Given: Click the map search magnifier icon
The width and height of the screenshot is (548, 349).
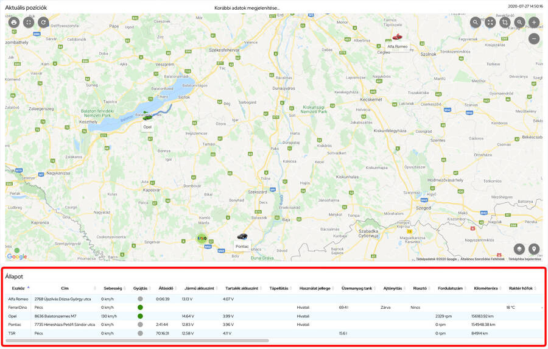Looking at the screenshot, I should (x=476, y=22).
